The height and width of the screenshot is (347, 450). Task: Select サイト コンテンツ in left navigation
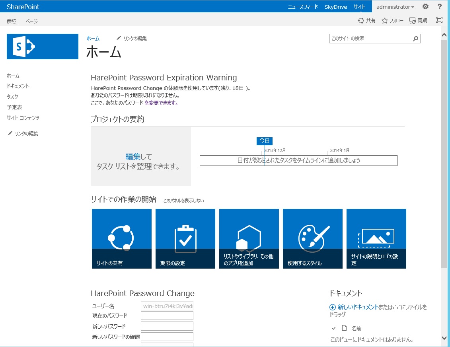(23, 118)
